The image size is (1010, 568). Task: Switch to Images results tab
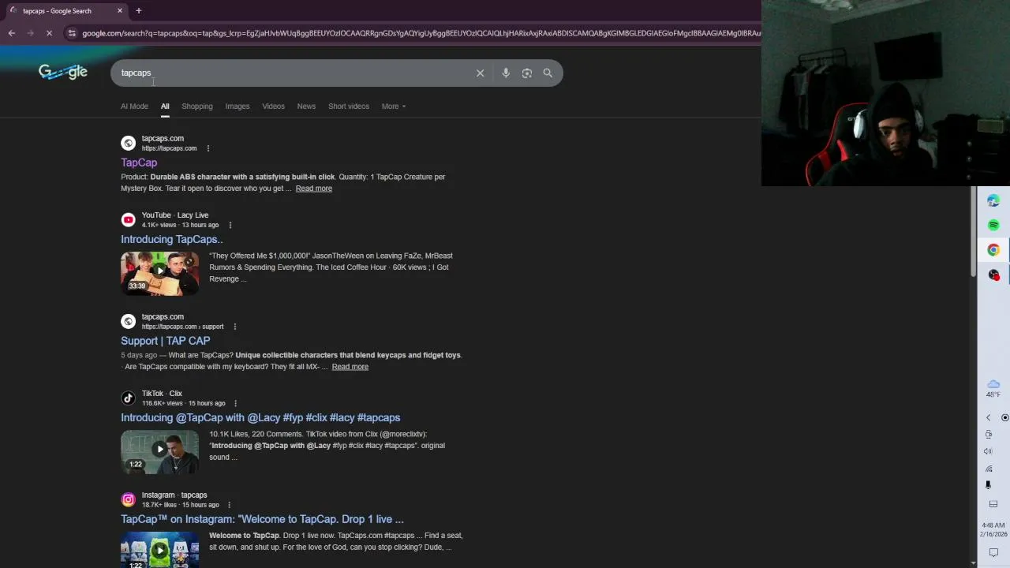[x=238, y=106]
